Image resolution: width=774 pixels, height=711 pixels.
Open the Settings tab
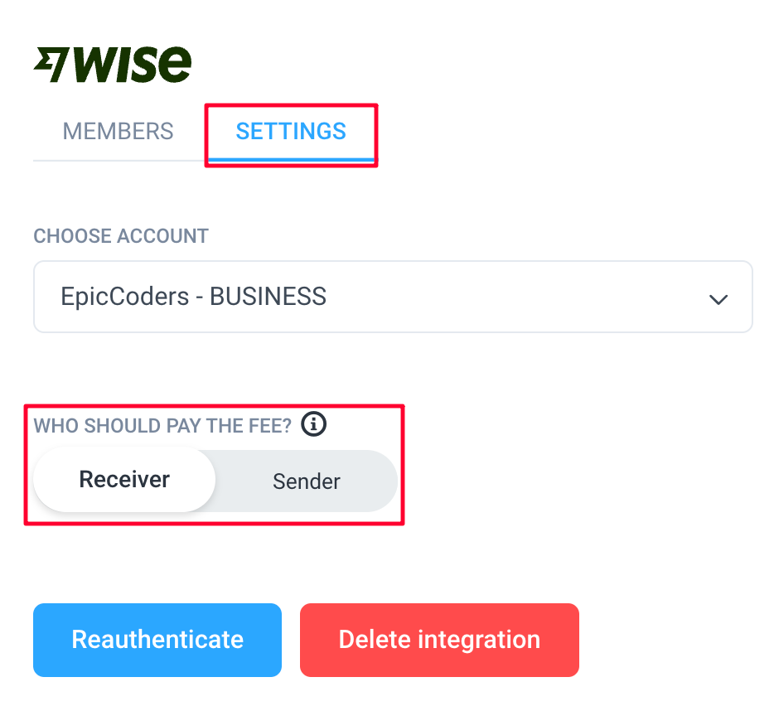(x=291, y=131)
